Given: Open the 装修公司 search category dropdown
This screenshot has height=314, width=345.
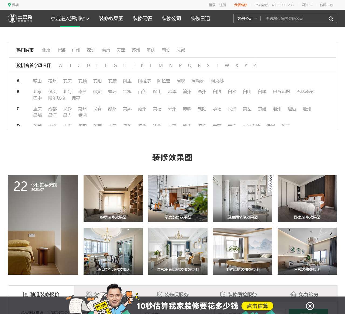Looking at the screenshot, I should coord(247,19).
